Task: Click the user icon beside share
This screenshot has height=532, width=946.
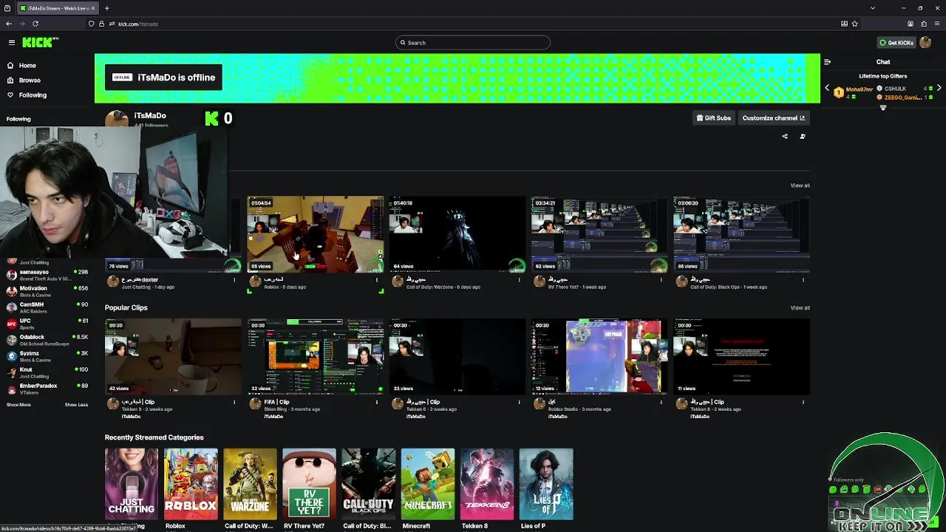Action: pos(803,136)
